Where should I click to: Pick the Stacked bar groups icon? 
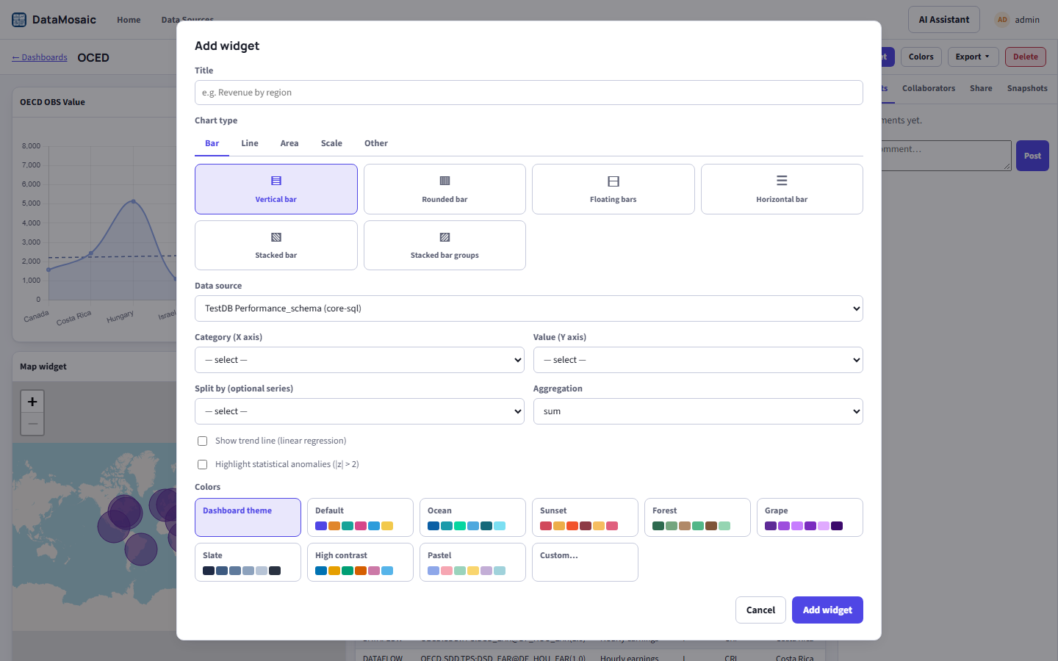point(445,237)
